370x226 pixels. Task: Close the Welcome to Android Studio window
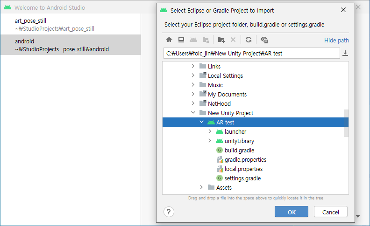click(x=358, y=7)
